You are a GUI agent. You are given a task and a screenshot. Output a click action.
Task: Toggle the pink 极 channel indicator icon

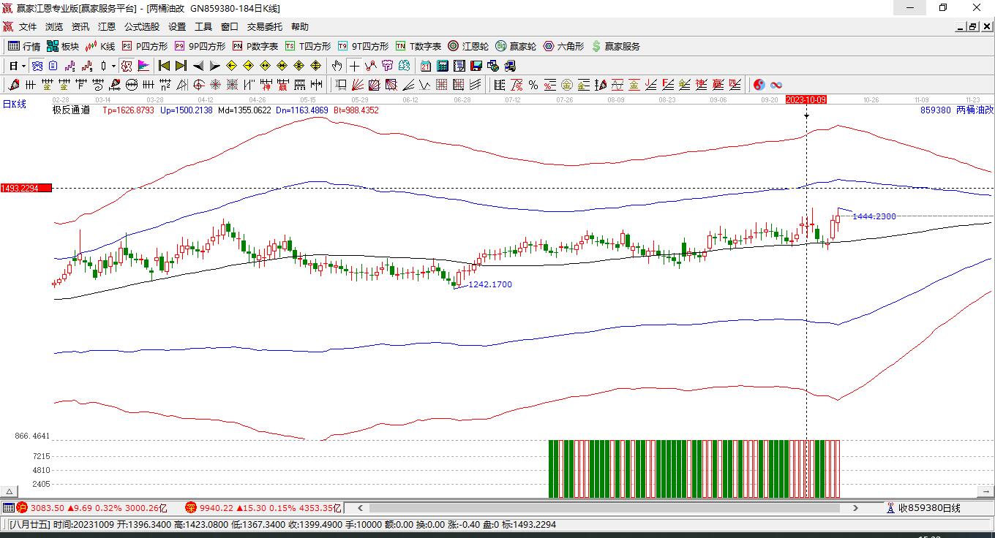pyautogui.click(x=127, y=66)
